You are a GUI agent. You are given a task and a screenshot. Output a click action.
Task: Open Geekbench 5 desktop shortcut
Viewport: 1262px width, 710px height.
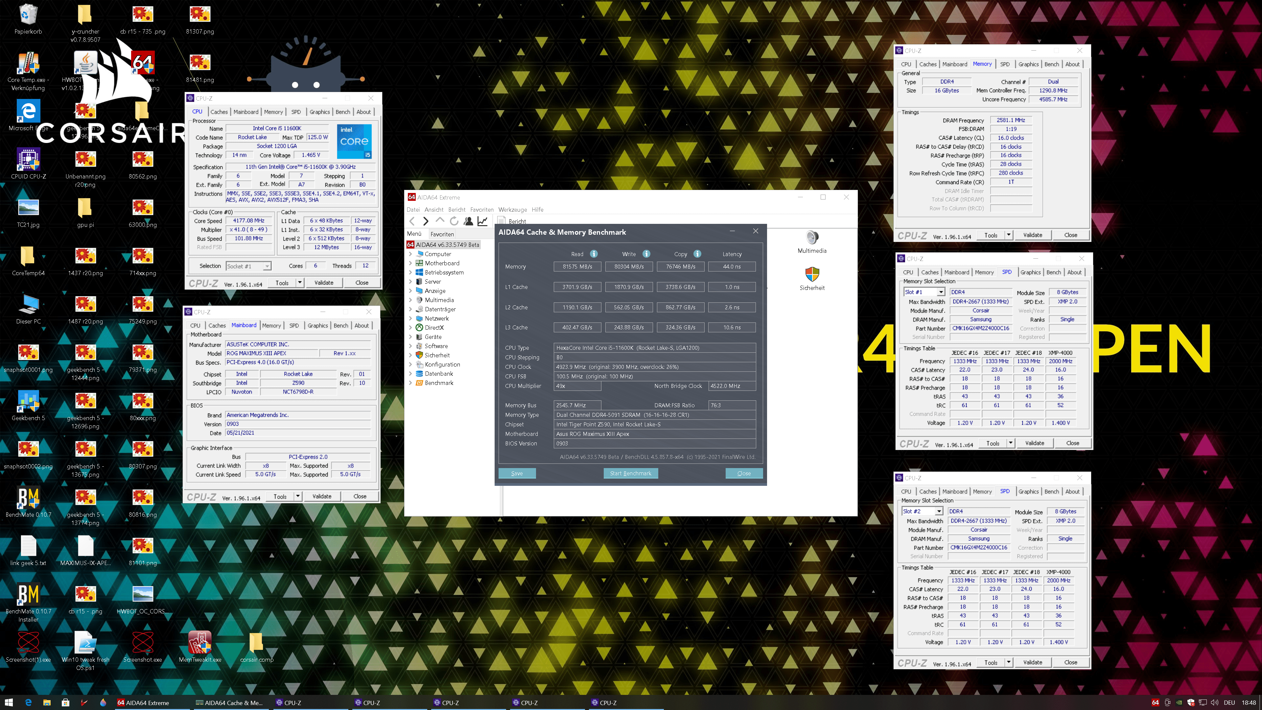28,406
